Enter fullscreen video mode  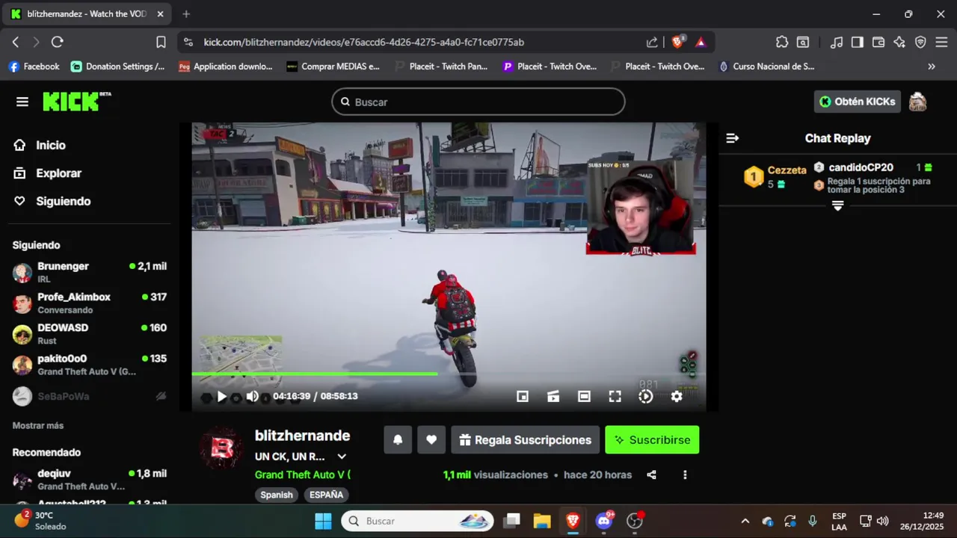click(615, 397)
